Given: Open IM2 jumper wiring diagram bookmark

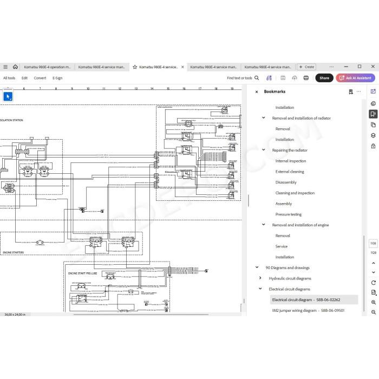Looking at the screenshot, I should click(x=308, y=310).
